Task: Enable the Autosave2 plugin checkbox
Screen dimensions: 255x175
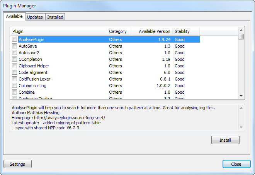Action: tap(14, 53)
